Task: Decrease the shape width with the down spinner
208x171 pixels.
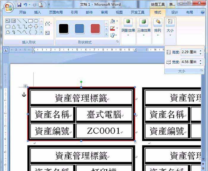Action: tap(201, 63)
